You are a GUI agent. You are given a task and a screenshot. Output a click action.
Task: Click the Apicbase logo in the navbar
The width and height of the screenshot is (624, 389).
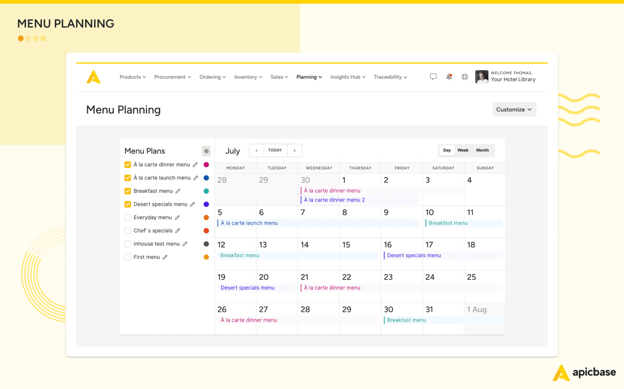[x=93, y=77]
